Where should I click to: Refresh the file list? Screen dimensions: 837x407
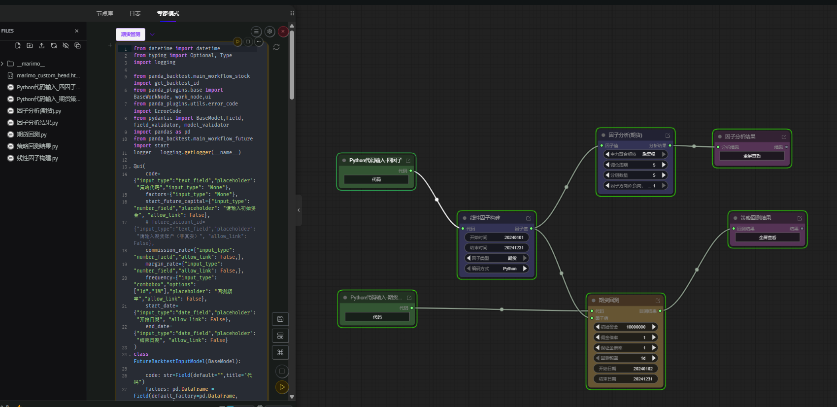(54, 45)
